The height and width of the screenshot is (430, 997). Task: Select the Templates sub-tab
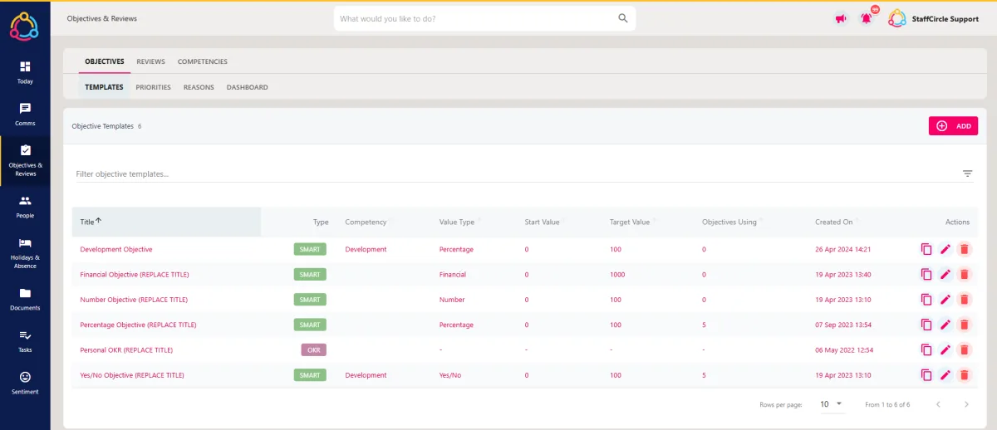(x=104, y=87)
